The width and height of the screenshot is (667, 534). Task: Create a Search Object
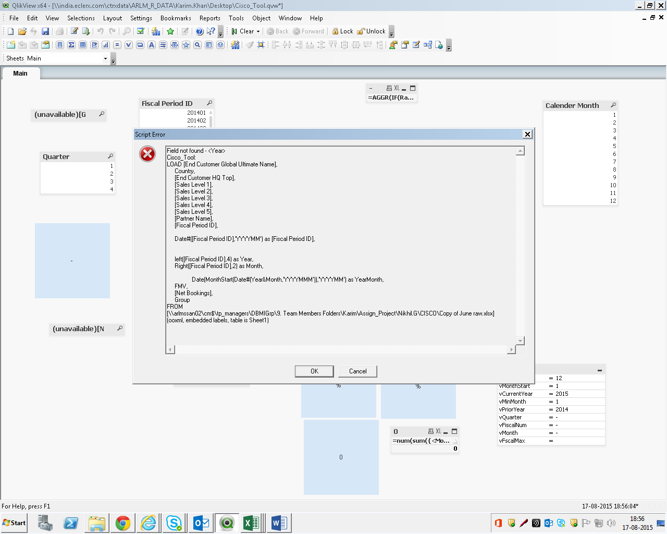(x=197, y=45)
